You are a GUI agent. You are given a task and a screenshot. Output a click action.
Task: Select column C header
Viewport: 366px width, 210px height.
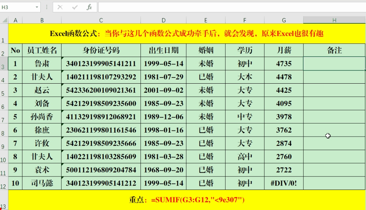point(101,20)
